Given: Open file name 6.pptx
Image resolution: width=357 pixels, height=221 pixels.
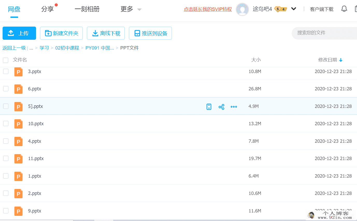Looking at the screenshot, I should coord(35,89).
